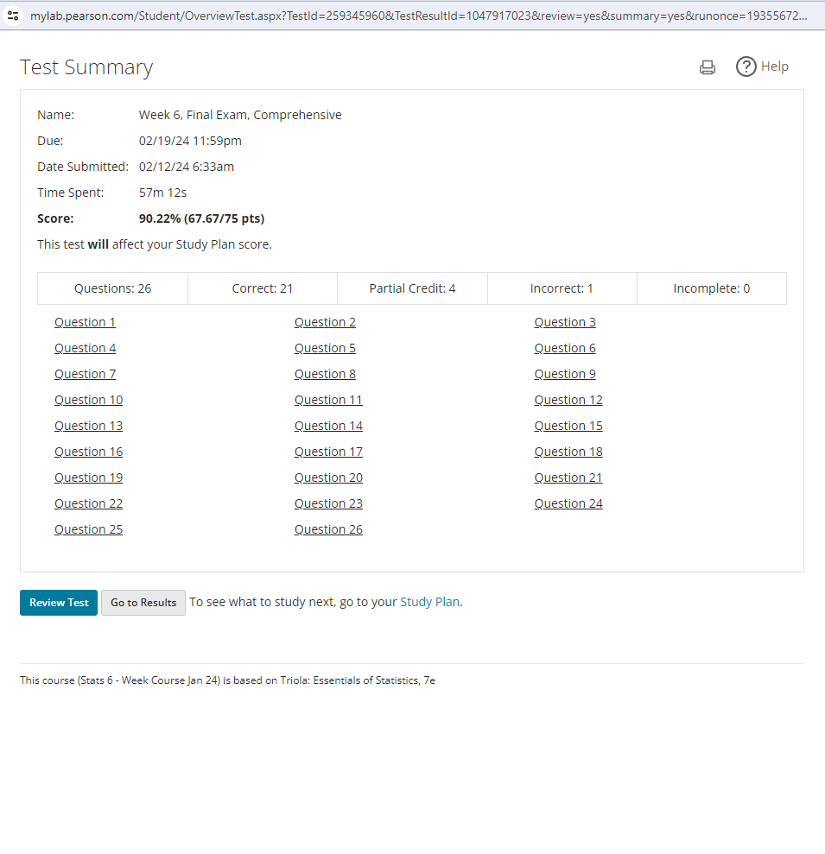Click the browser URL address field
The width and height of the screenshot is (825, 854).
click(x=415, y=16)
